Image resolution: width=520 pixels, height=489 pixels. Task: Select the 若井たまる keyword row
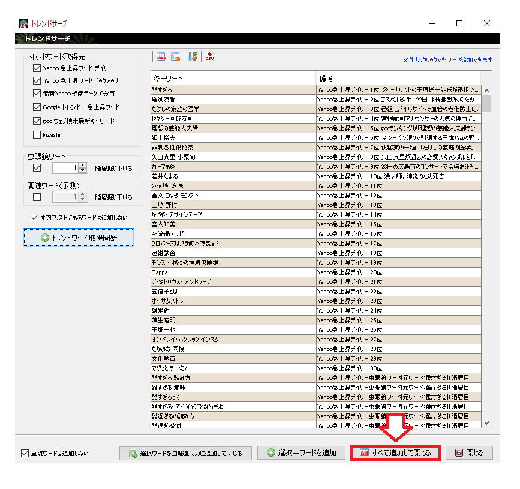(316, 176)
